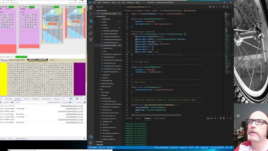Viewport: 268px width, 151px height.
Task: Switch to the OUTPUT panel tab
Action: click(x=138, y=118)
